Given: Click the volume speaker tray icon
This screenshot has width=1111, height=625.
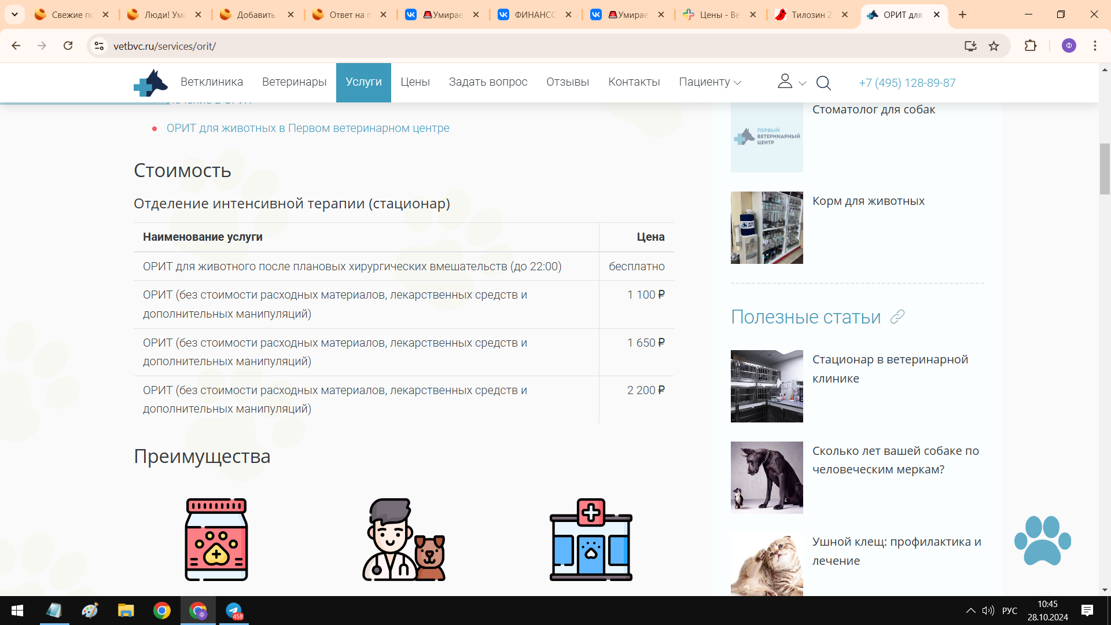Looking at the screenshot, I should (x=988, y=611).
